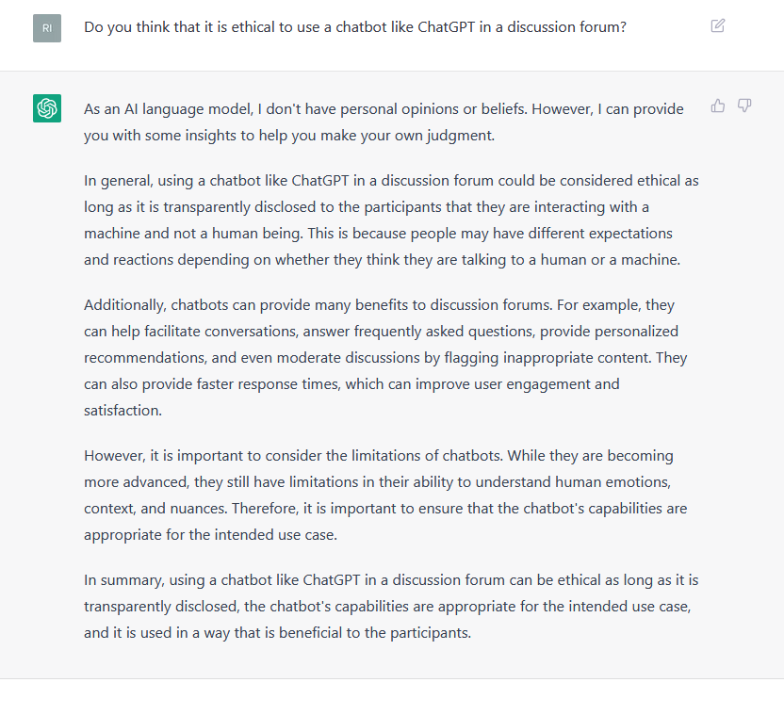This screenshot has height=715, width=784.
Task: Click "appropriate for the intended use case." line
Action: 210,535
